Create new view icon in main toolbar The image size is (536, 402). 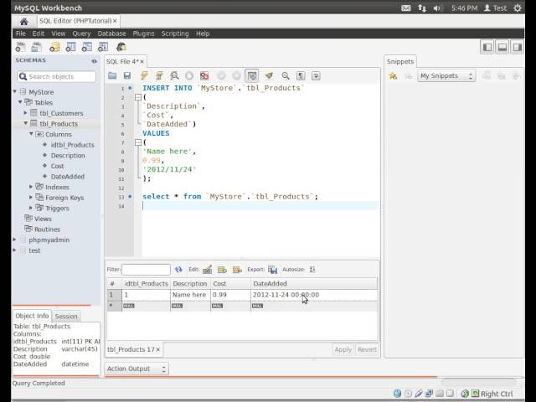[87, 47]
